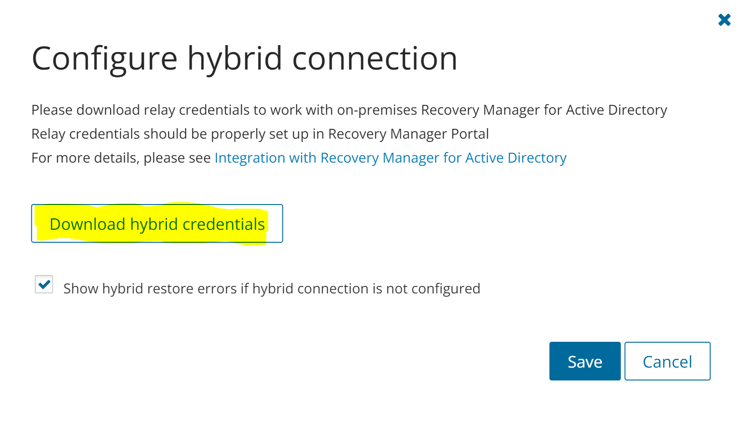Click the 'Configure hybrid connection' heading

click(x=244, y=58)
